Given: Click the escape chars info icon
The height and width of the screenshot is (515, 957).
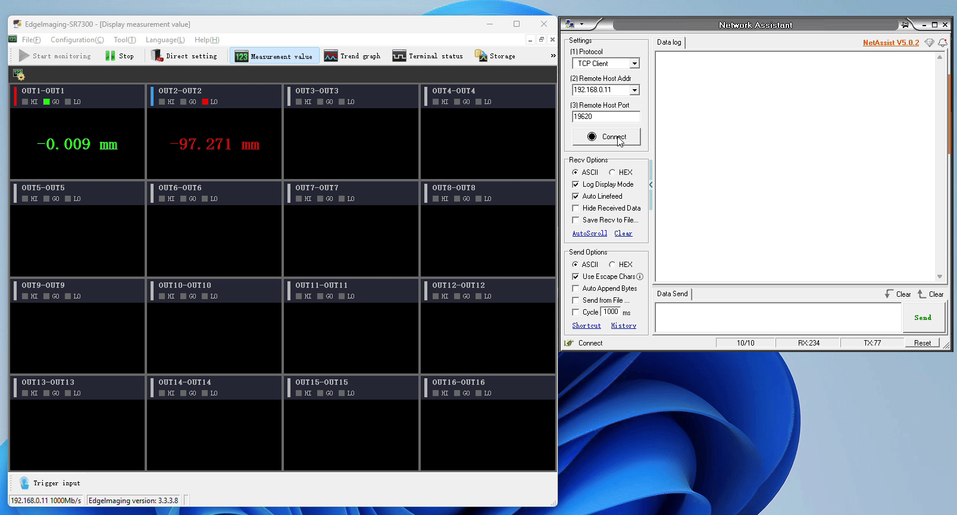Looking at the screenshot, I should click(x=640, y=277).
